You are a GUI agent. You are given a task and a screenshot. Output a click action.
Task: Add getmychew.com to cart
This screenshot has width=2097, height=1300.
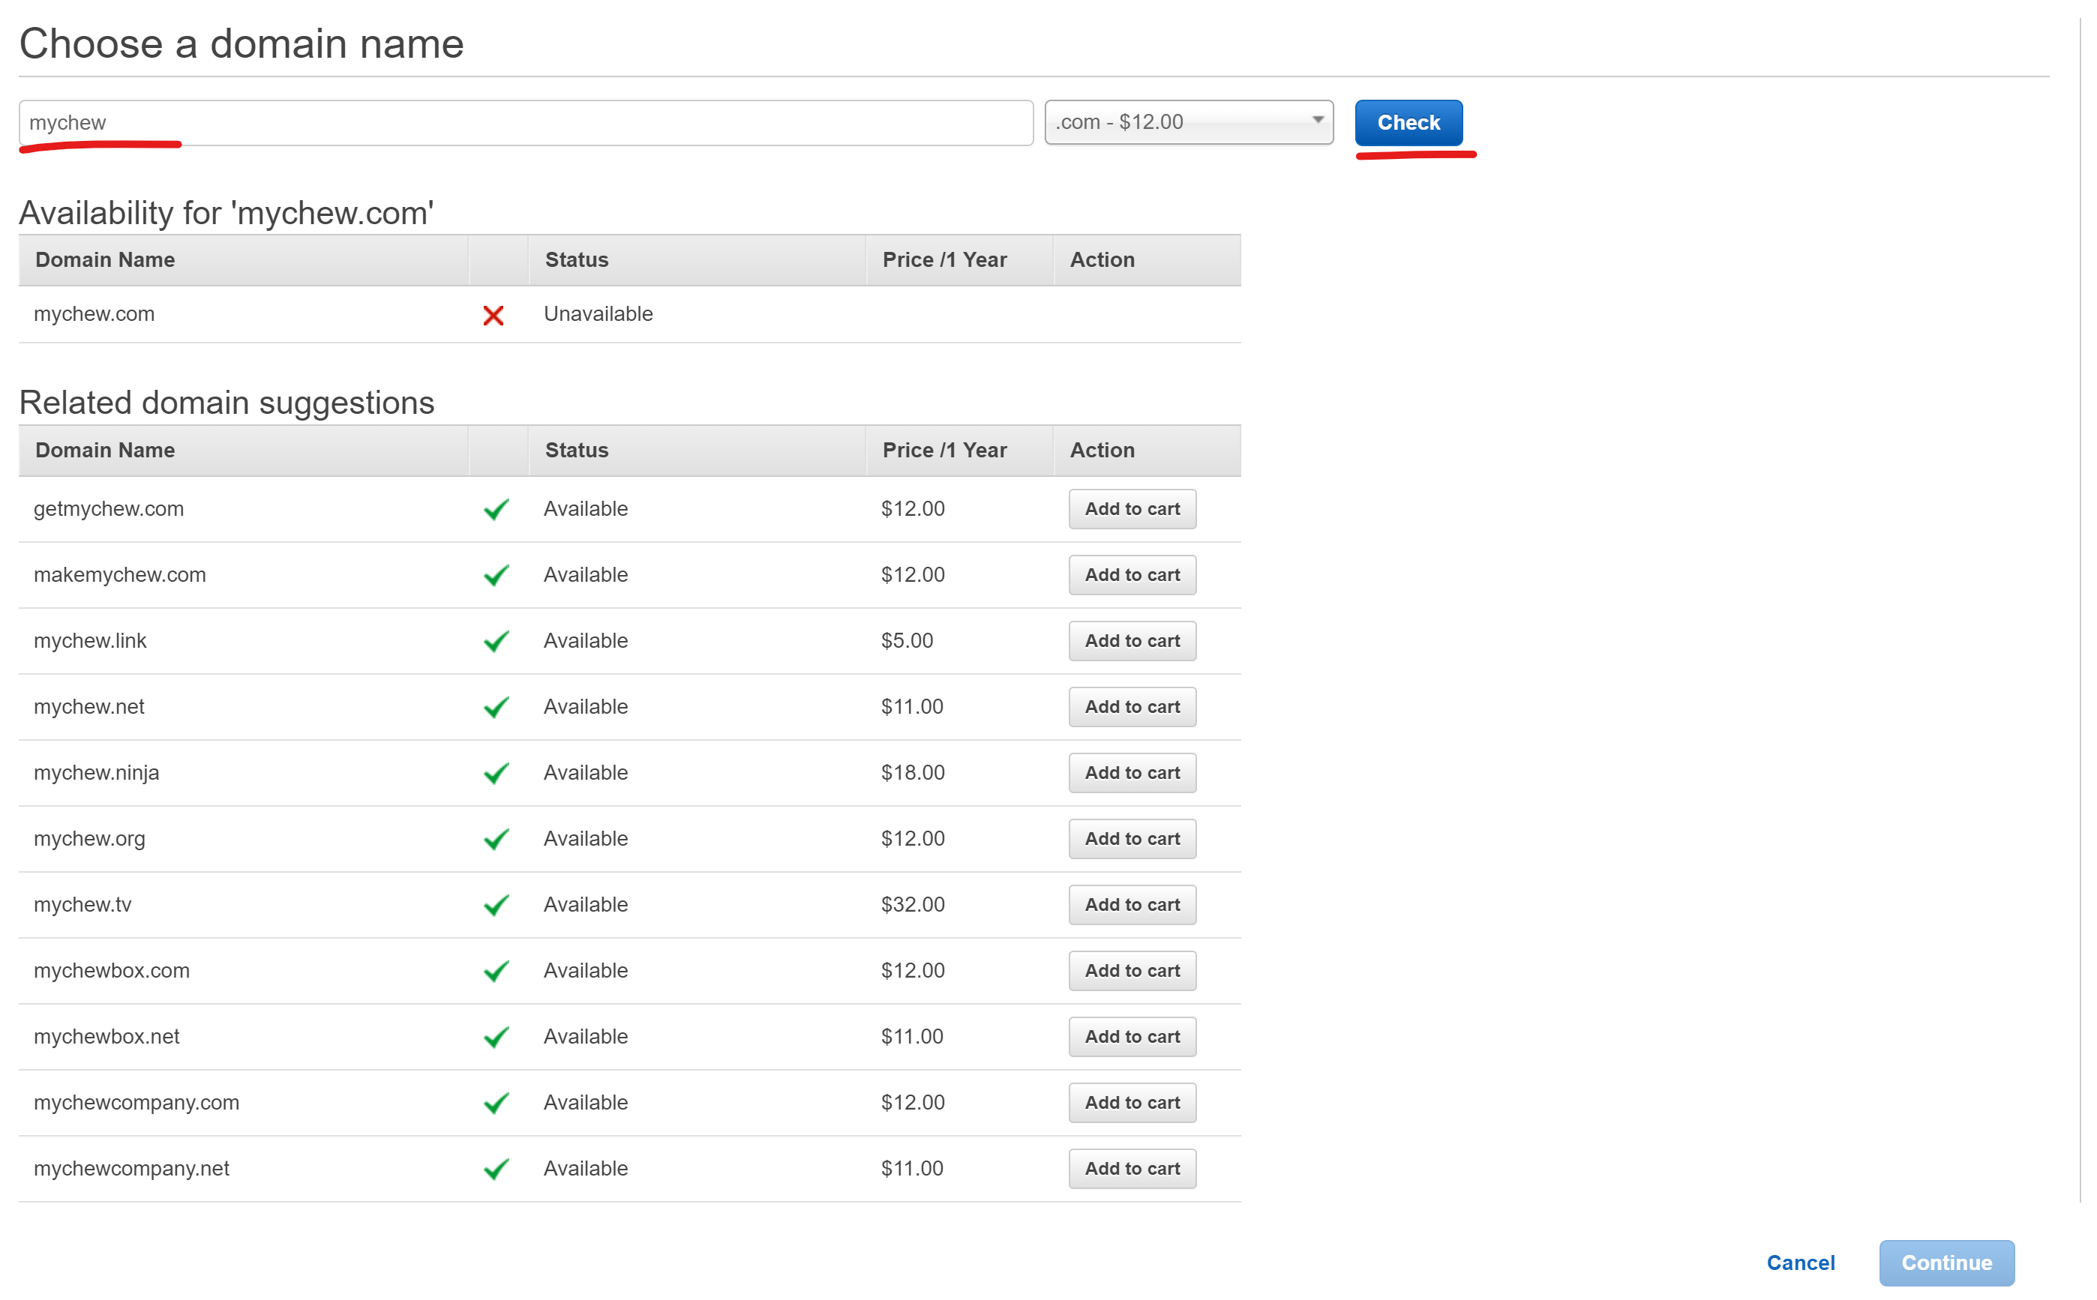[1131, 509]
